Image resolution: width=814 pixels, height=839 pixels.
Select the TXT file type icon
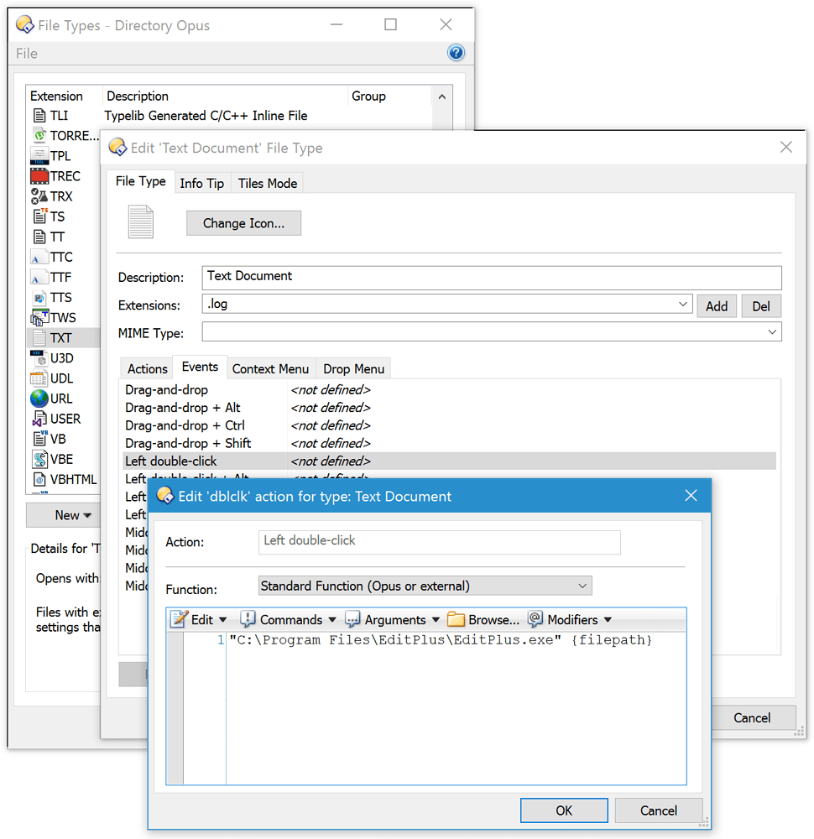38,337
